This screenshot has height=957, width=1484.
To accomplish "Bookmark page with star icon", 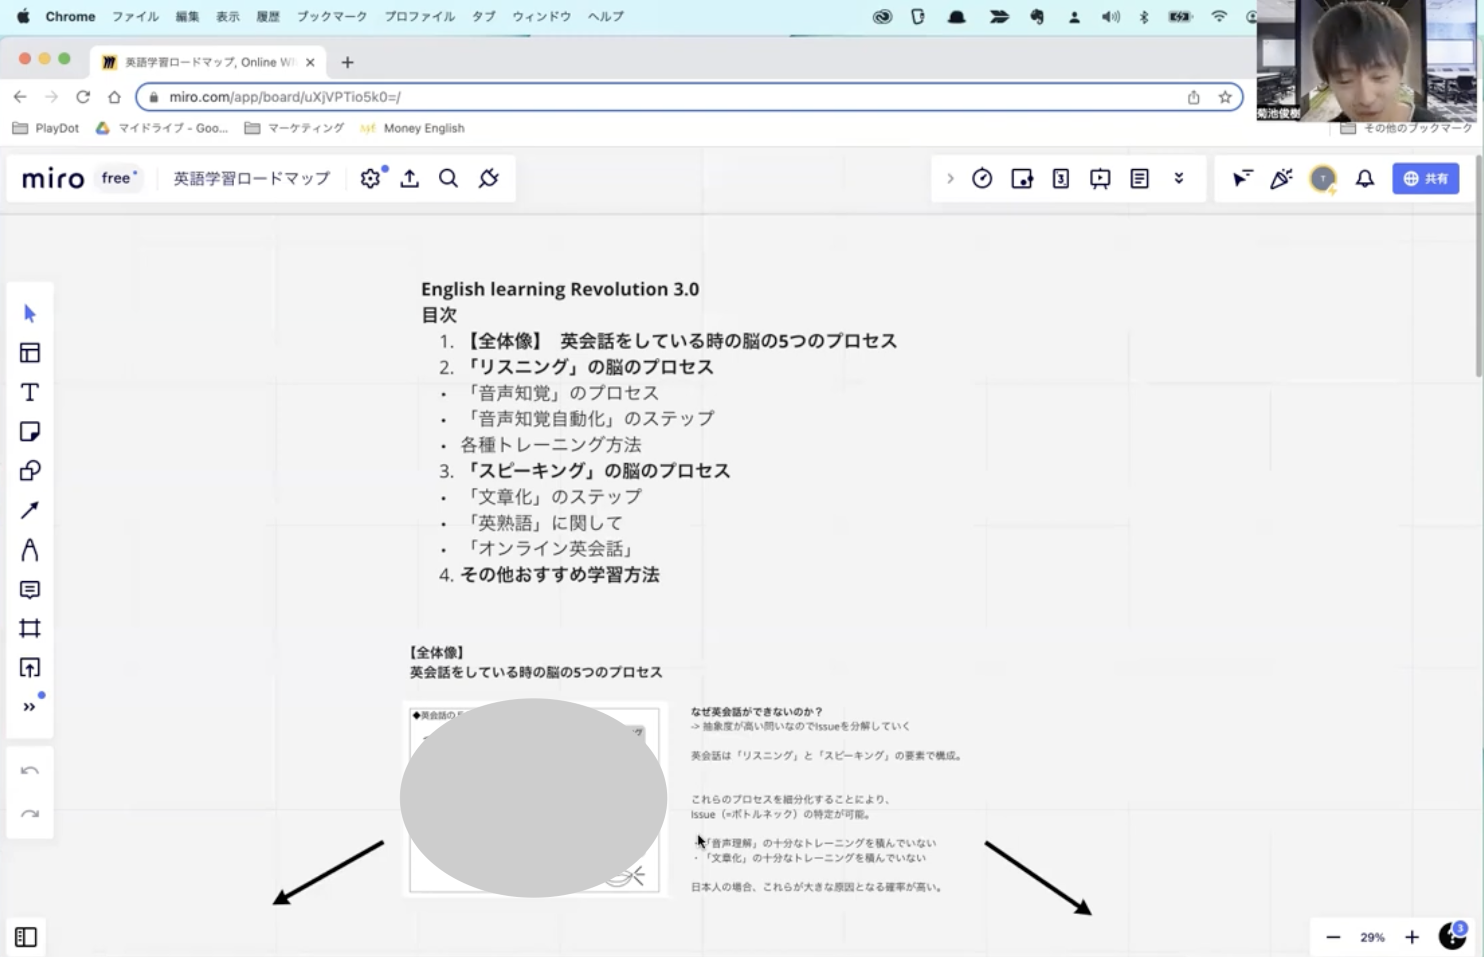I will tap(1225, 98).
